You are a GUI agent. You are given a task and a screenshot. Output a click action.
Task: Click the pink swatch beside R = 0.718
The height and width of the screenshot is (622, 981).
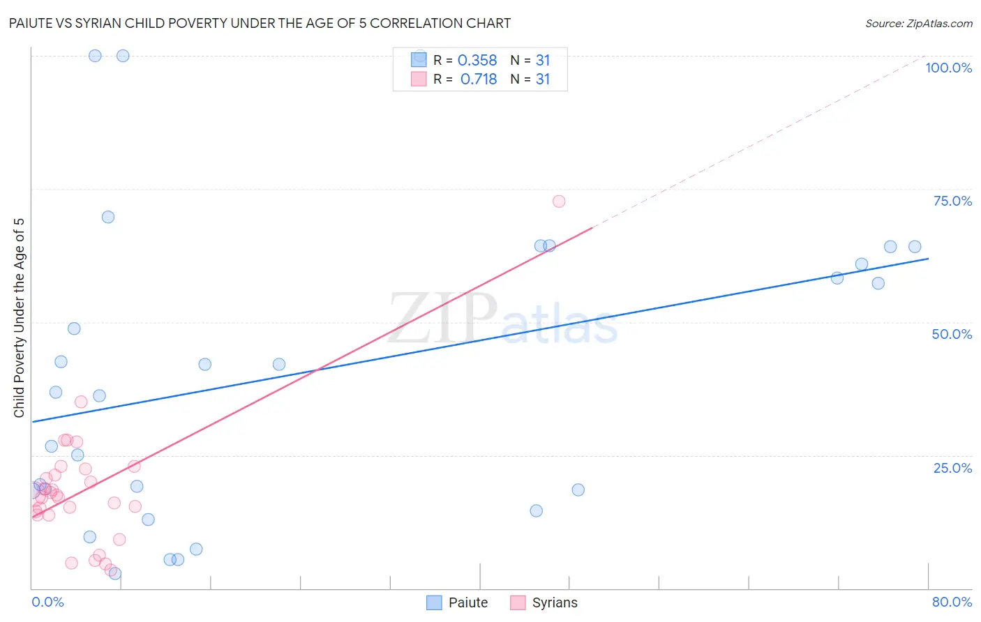(419, 79)
